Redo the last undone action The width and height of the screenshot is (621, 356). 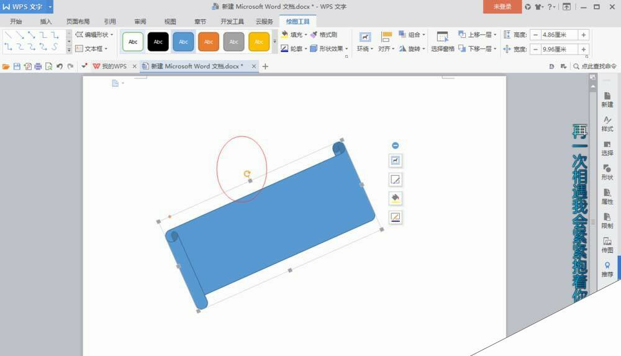pyautogui.click(x=70, y=66)
